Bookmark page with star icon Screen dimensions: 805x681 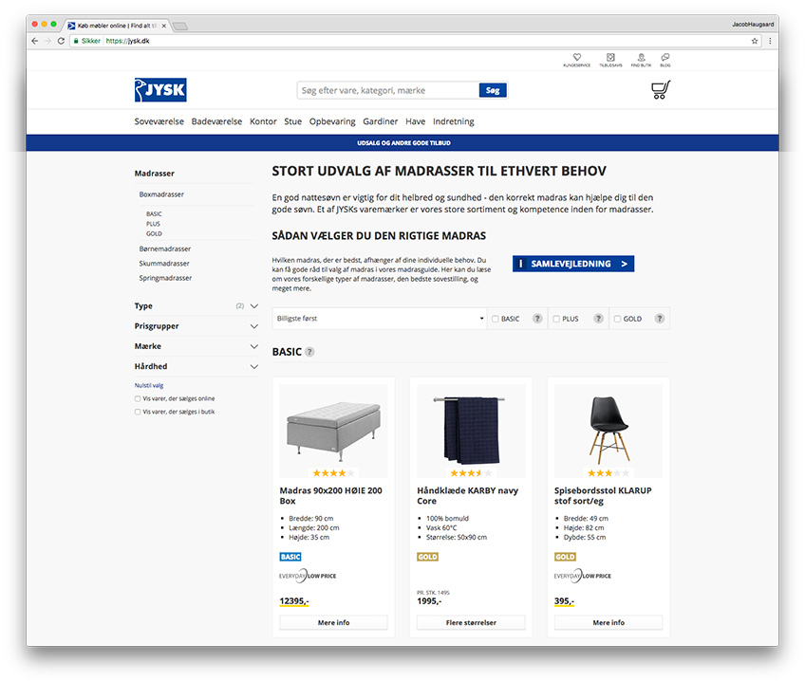pyautogui.click(x=755, y=41)
